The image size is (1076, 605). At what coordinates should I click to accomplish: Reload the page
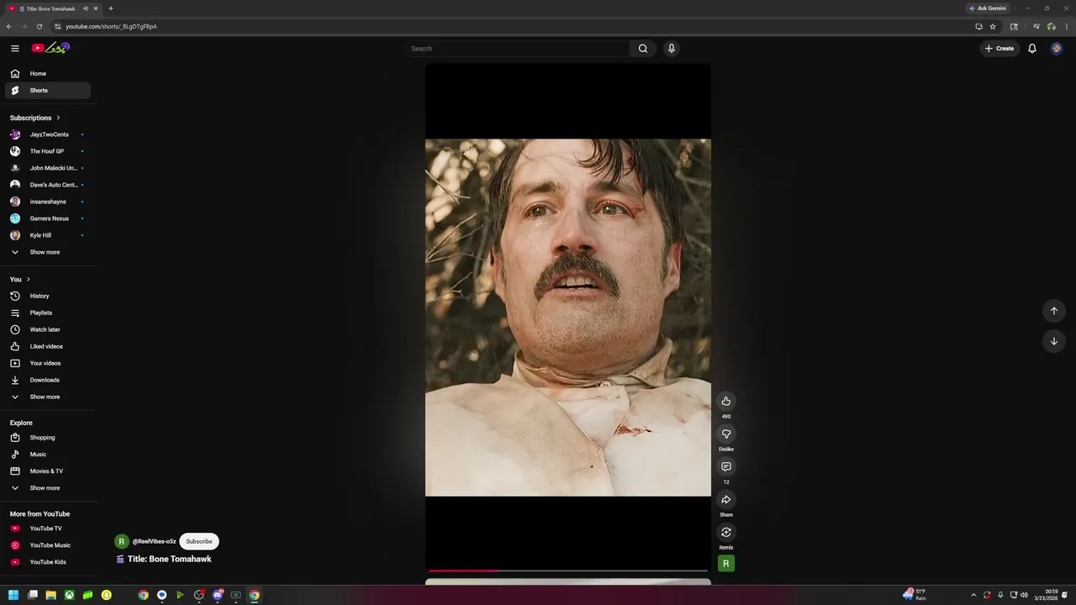[39, 26]
